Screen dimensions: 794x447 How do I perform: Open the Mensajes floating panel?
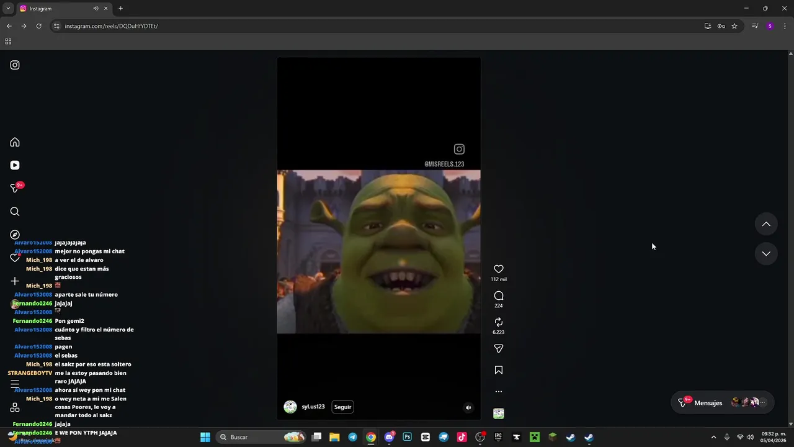point(723,402)
